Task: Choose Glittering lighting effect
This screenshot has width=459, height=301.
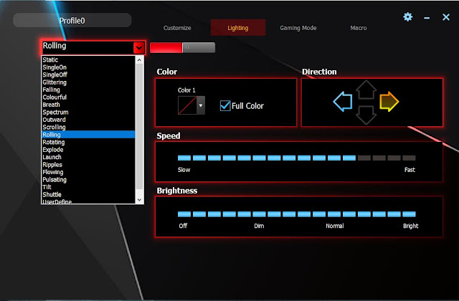Action: (88, 82)
